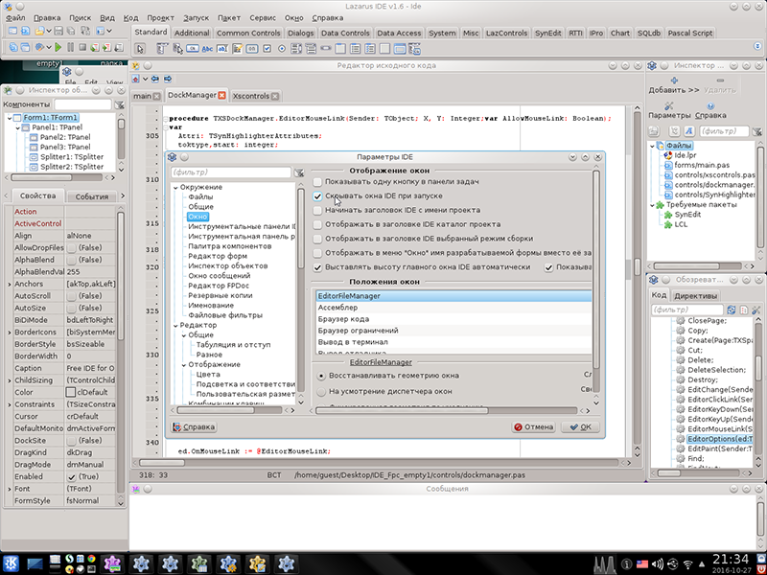Image resolution: width=767 pixels, height=575 pixels.
Task: Check 'Отображать в заголовке IDE выбранный режим сборки'
Action: (x=317, y=239)
